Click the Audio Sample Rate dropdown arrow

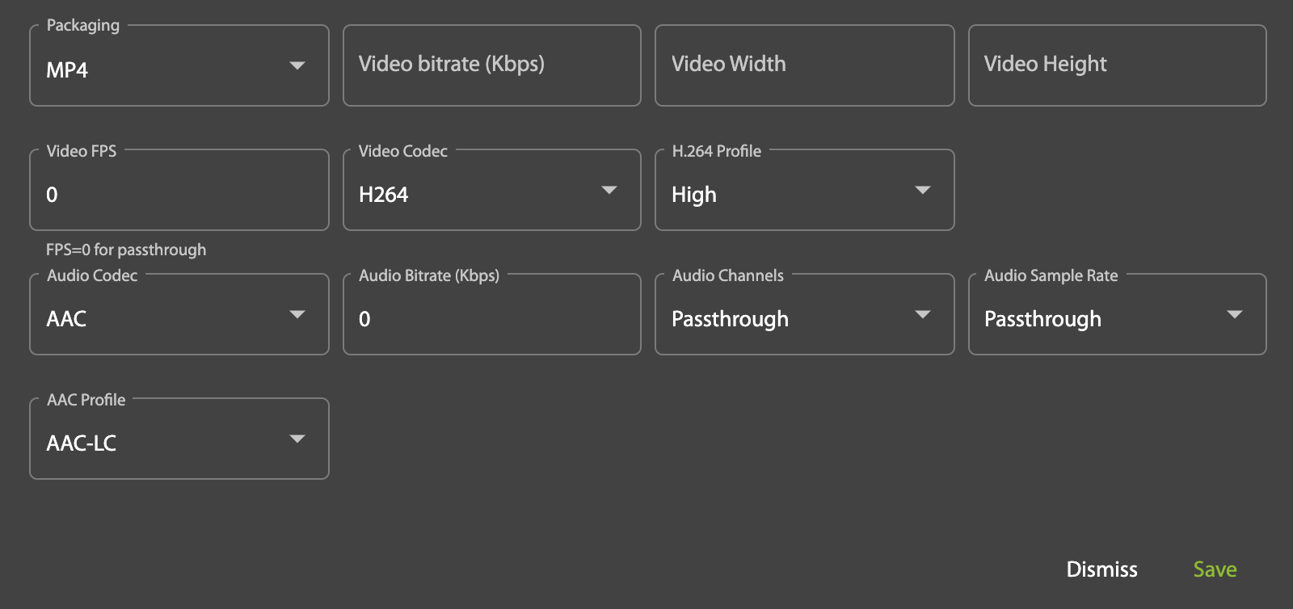[1234, 315]
